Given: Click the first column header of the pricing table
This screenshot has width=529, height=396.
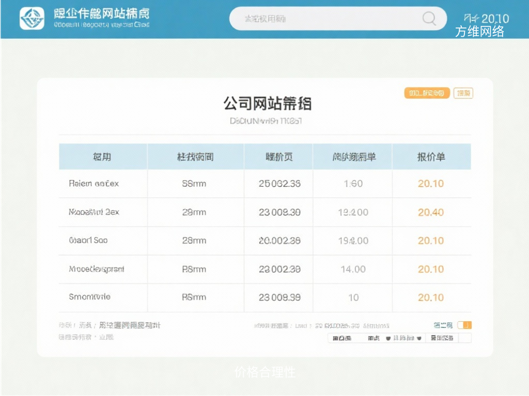Looking at the screenshot, I should click(x=103, y=156).
